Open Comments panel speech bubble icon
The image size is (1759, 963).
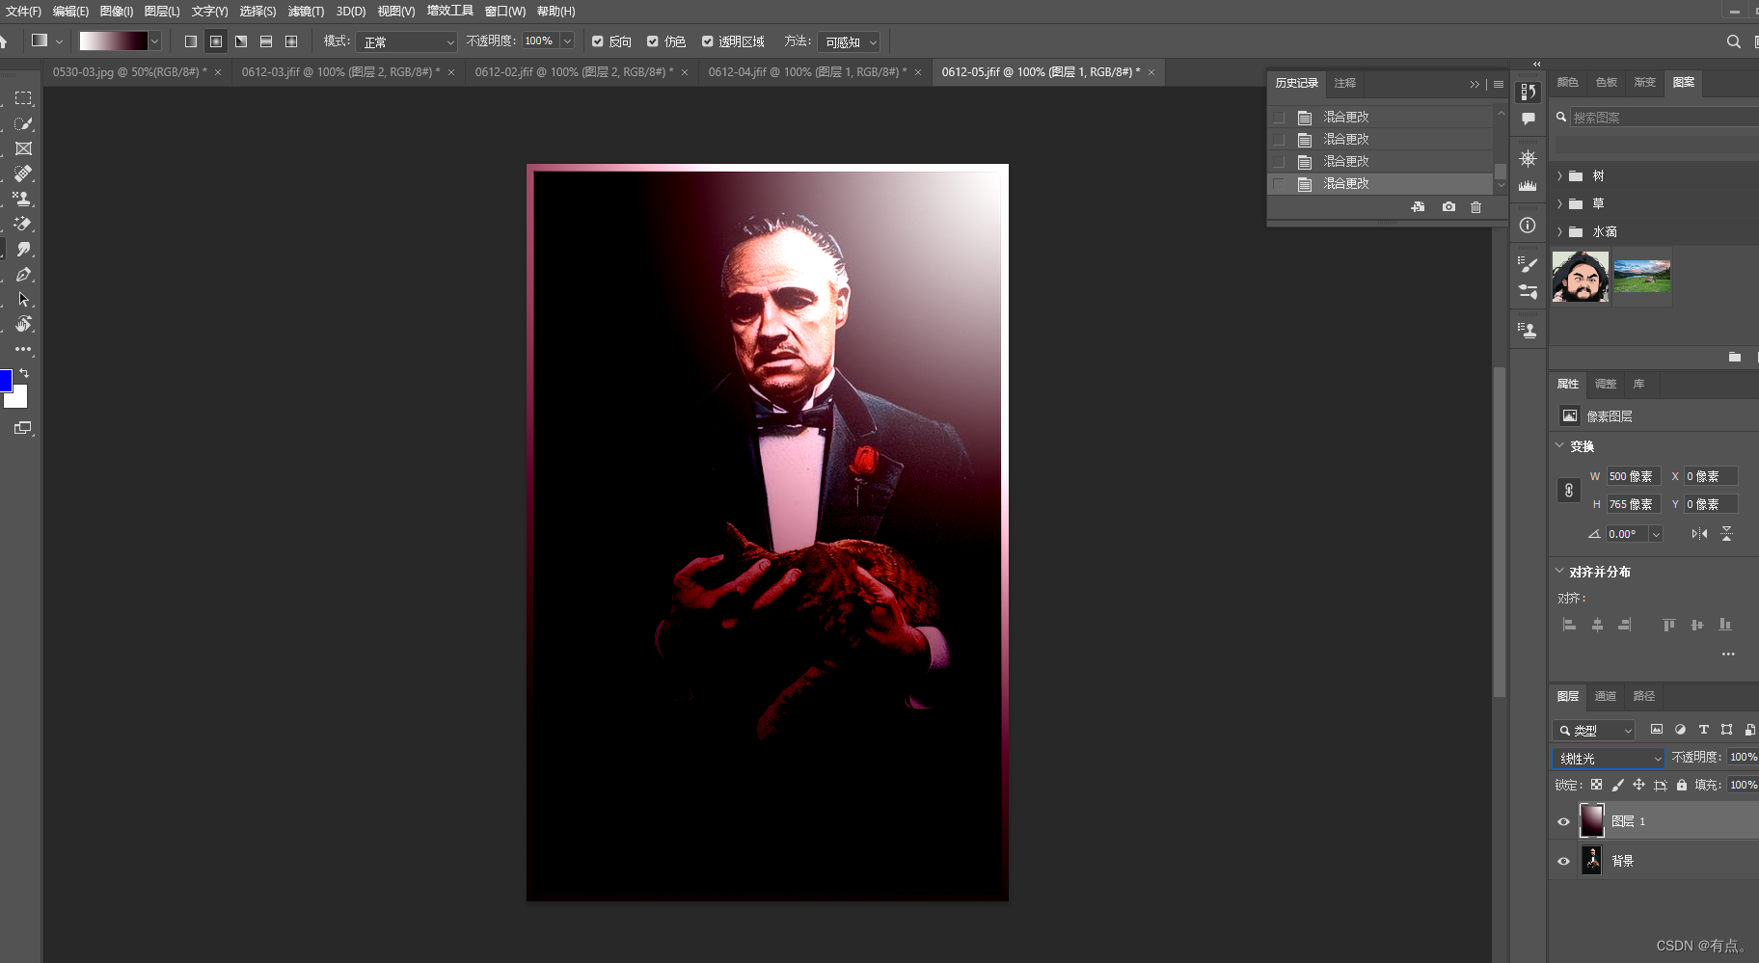pos(1529,119)
